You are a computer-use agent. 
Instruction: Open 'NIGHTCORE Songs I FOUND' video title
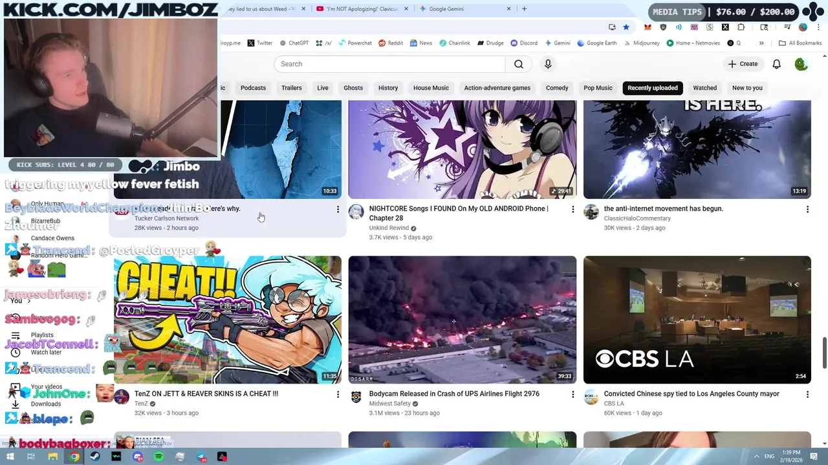pyautogui.click(x=459, y=213)
